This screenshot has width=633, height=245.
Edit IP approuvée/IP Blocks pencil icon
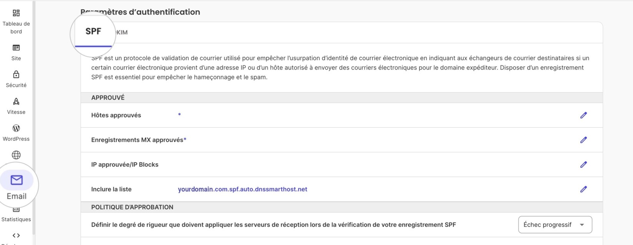click(583, 164)
